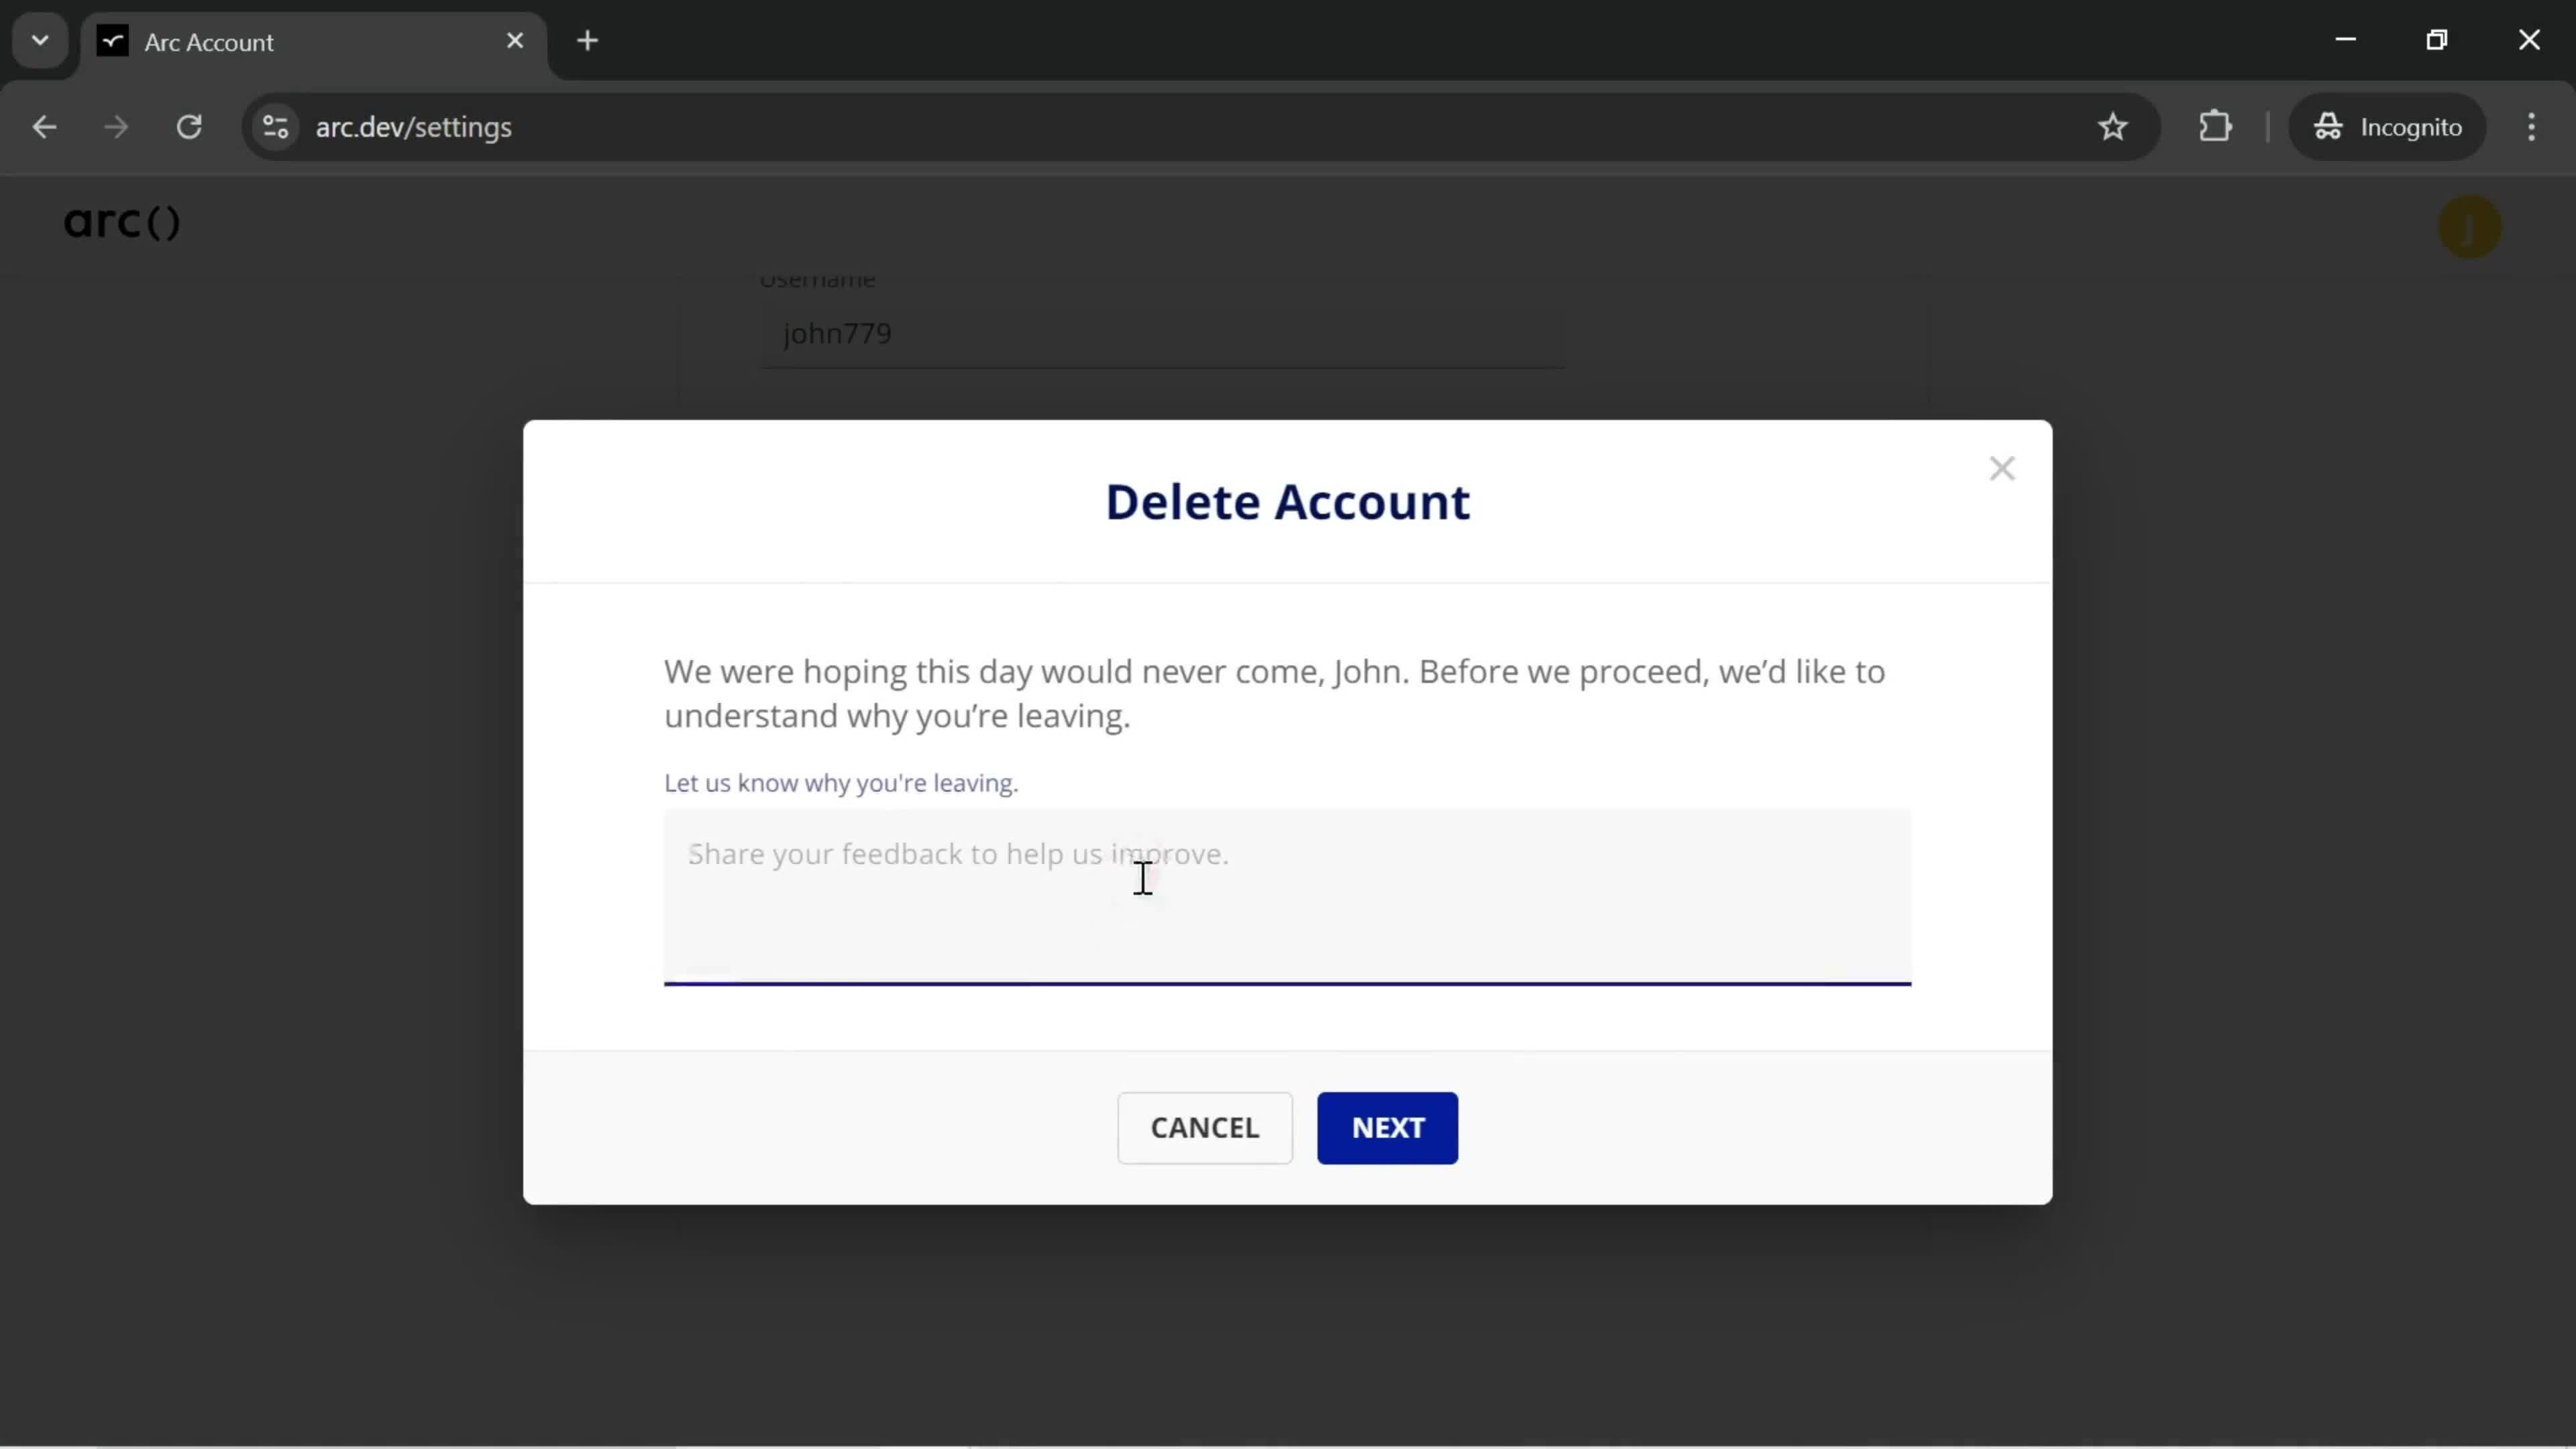This screenshot has height=1449, width=2576.
Task: Click the browser tab list dropdown arrow
Action: pos(39,39)
